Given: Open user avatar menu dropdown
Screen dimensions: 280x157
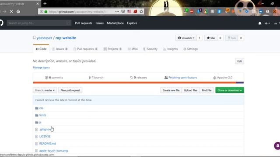Looking at the screenshot, I should click(276, 23).
